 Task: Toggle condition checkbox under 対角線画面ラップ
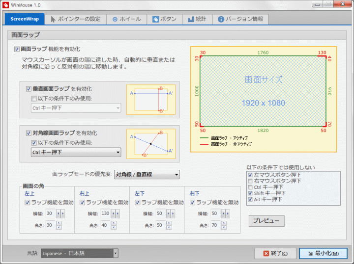coord(33,143)
